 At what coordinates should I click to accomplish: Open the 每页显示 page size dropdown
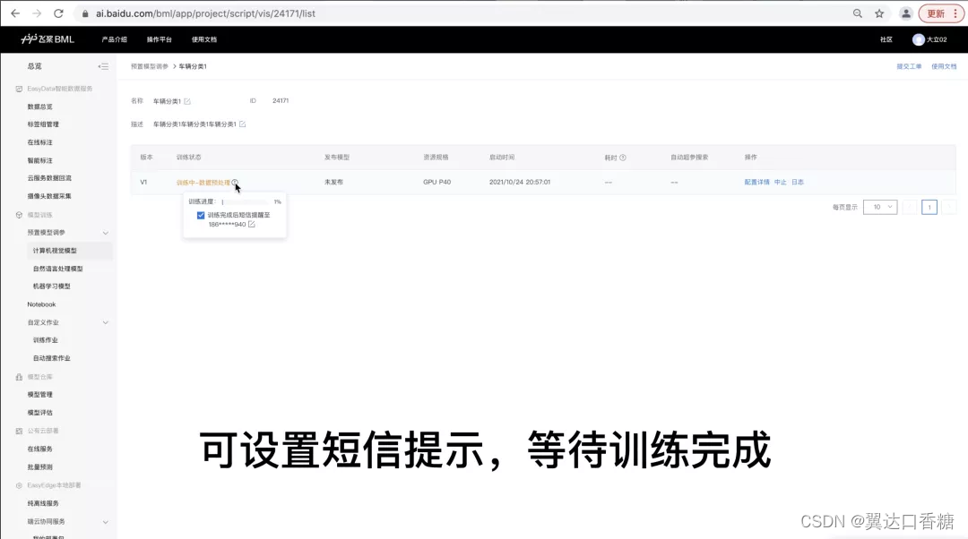coord(879,207)
